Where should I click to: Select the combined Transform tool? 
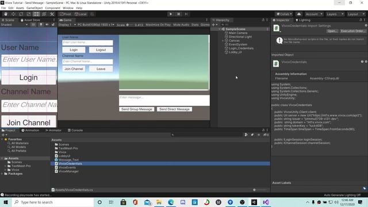click(x=44, y=14)
